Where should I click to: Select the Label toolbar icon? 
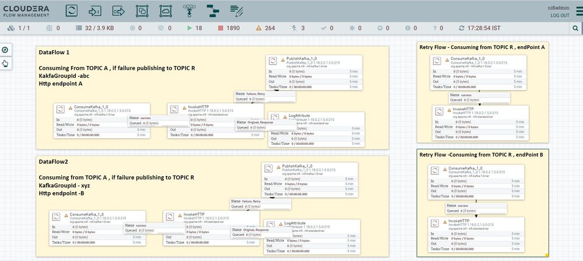(x=236, y=11)
